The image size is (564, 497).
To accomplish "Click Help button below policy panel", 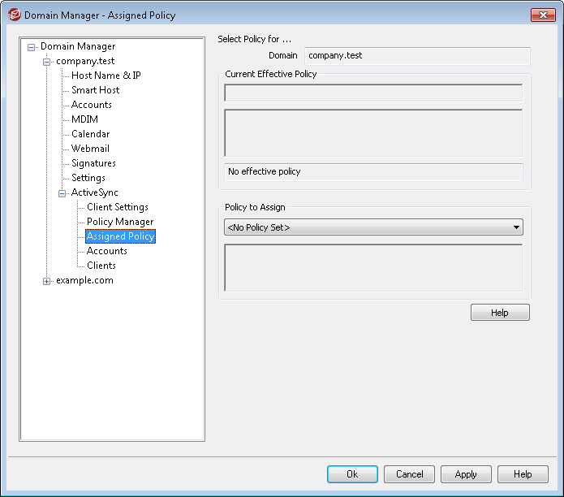I will tap(500, 313).
